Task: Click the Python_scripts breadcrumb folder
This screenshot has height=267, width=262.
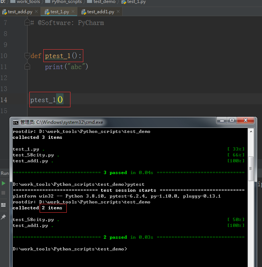Action: click(63, 2)
